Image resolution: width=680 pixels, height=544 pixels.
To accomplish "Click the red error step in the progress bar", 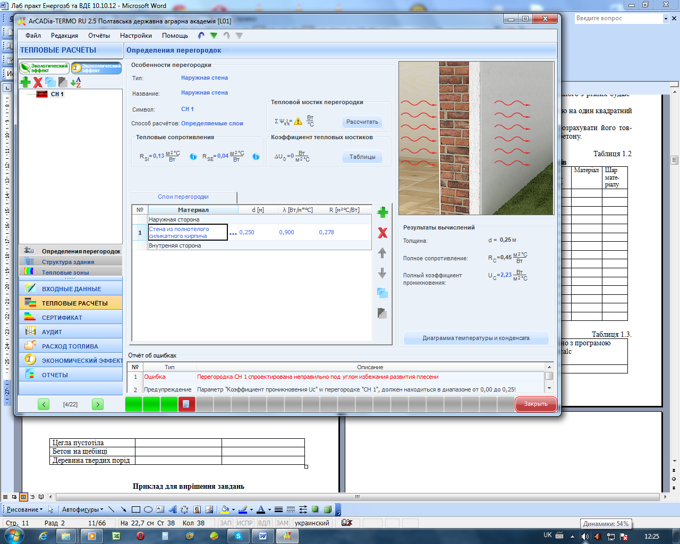I will pos(186,404).
